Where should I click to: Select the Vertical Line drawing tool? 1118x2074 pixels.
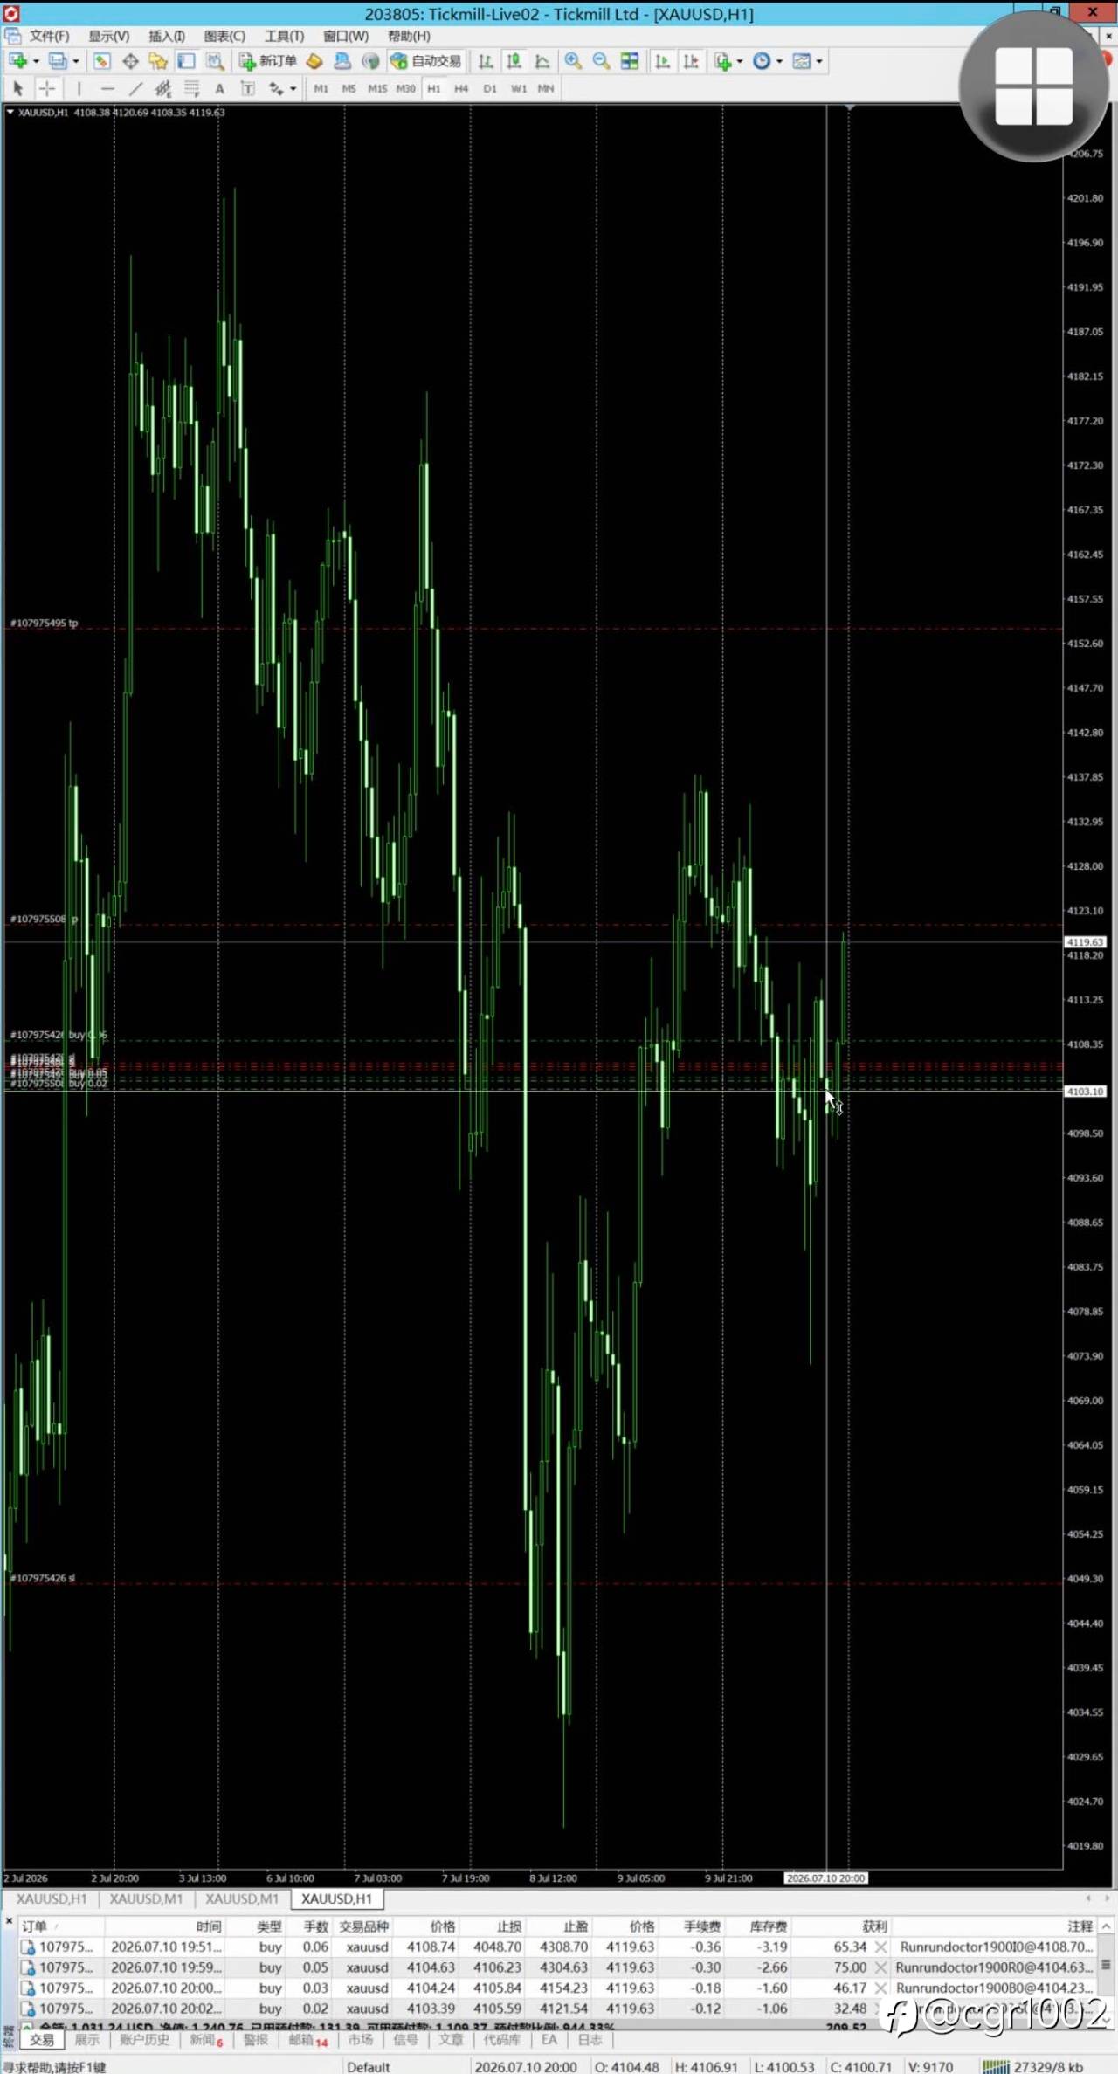coord(79,88)
